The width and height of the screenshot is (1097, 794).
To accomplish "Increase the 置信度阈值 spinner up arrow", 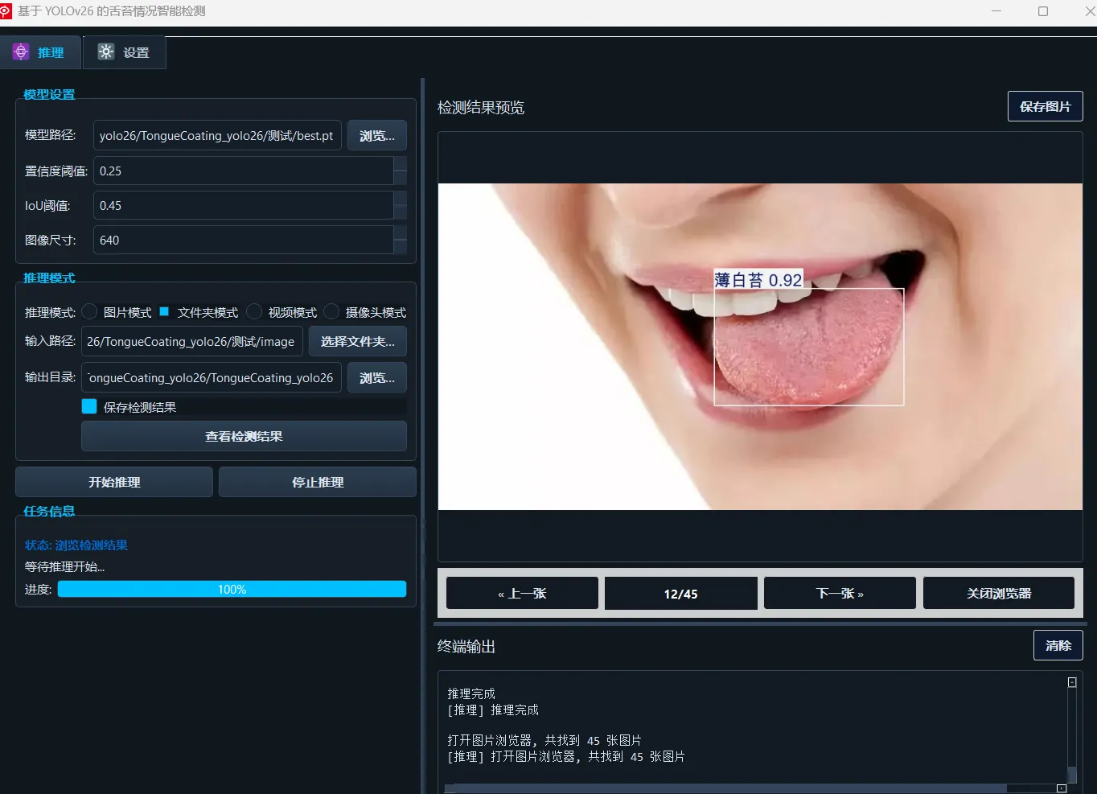I will (401, 163).
